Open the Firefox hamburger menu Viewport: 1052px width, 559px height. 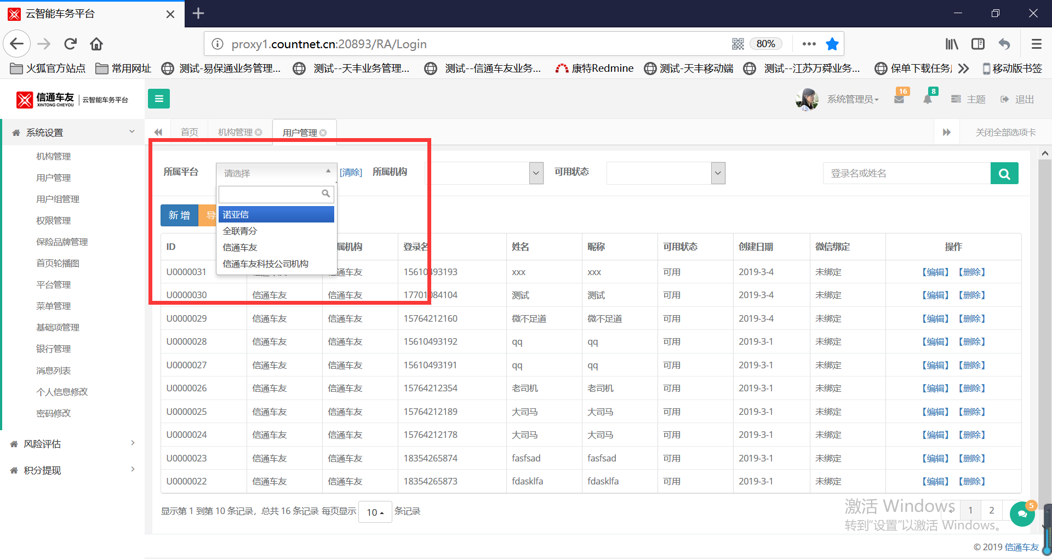tap(1036, 44)
